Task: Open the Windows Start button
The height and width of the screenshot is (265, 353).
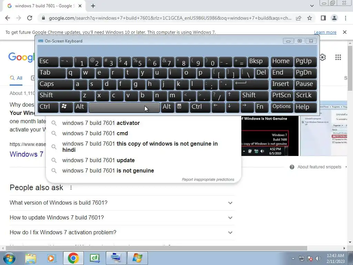Action: click(x=9, y=258)
